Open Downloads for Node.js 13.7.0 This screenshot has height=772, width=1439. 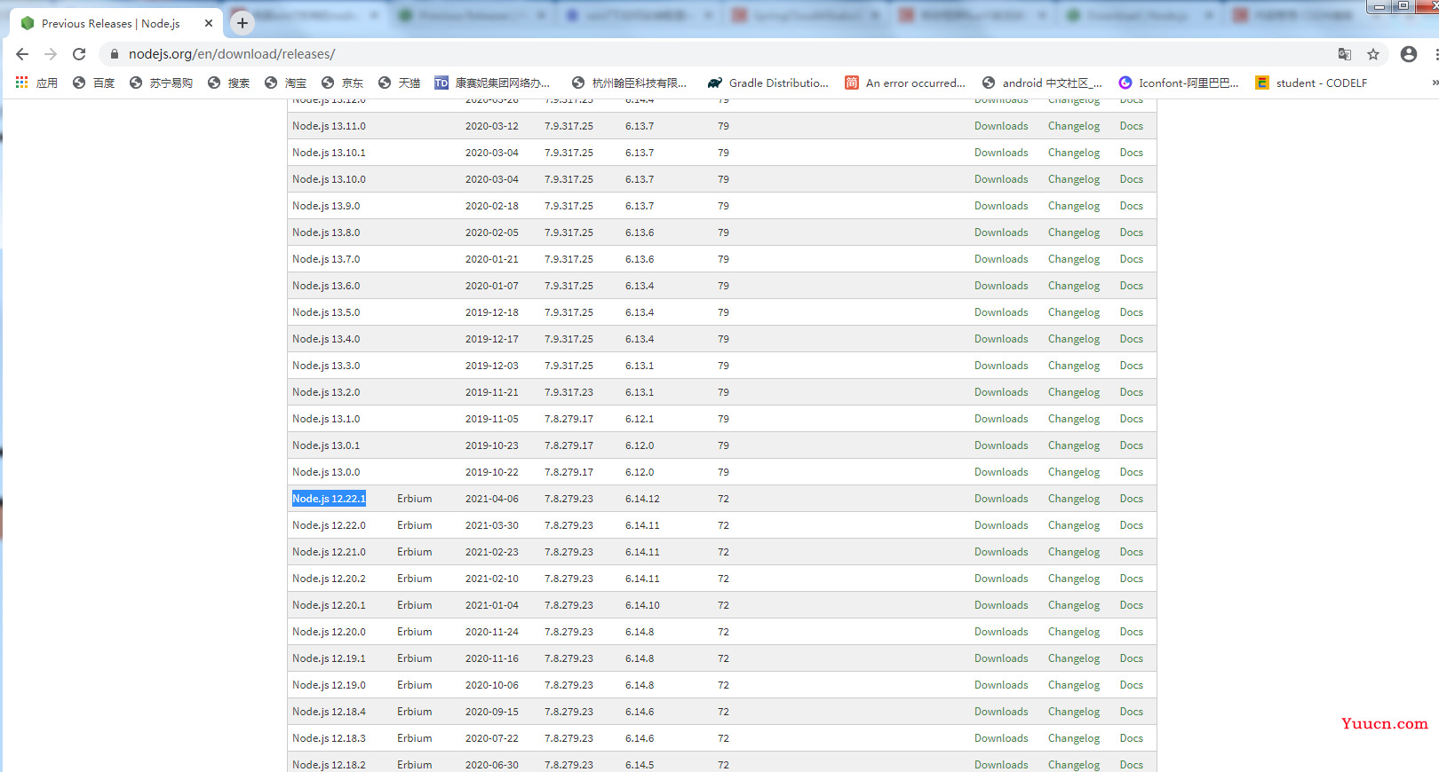pyautogui.click(x=1001, y=259)
